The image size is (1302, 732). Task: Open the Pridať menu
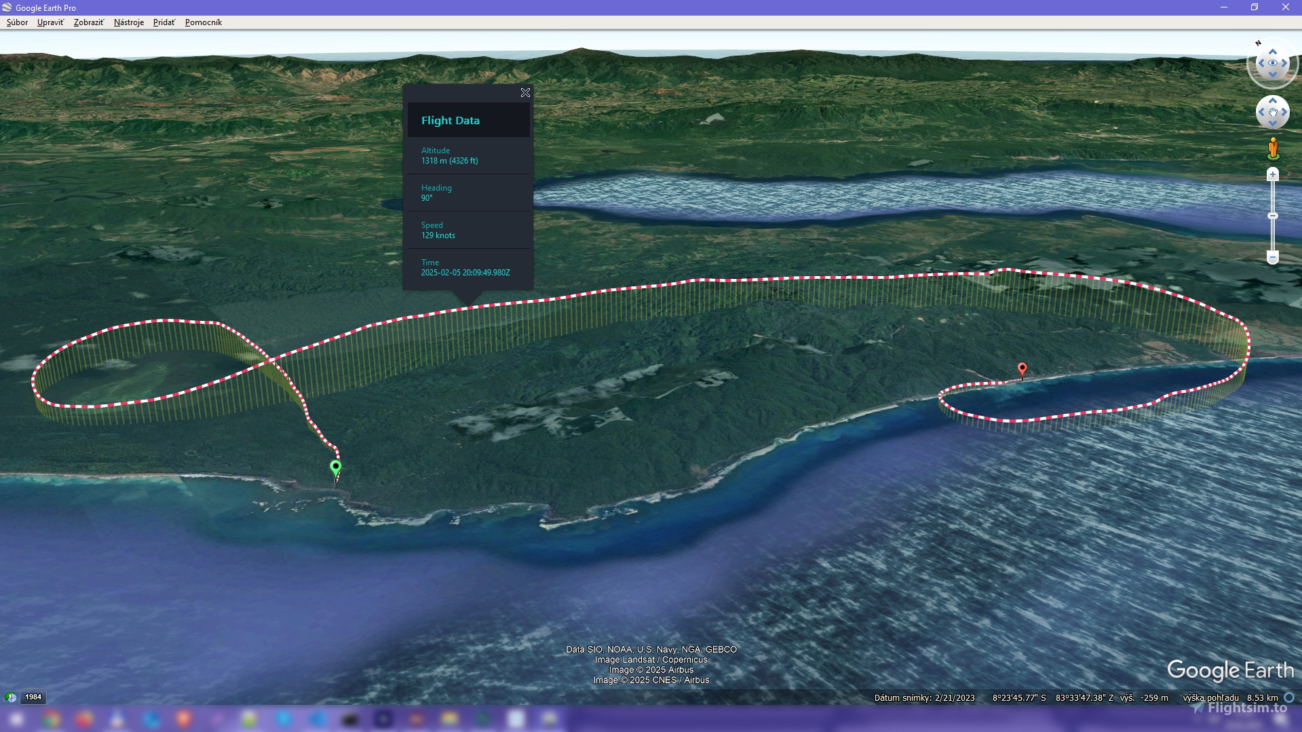pos(163,22)
